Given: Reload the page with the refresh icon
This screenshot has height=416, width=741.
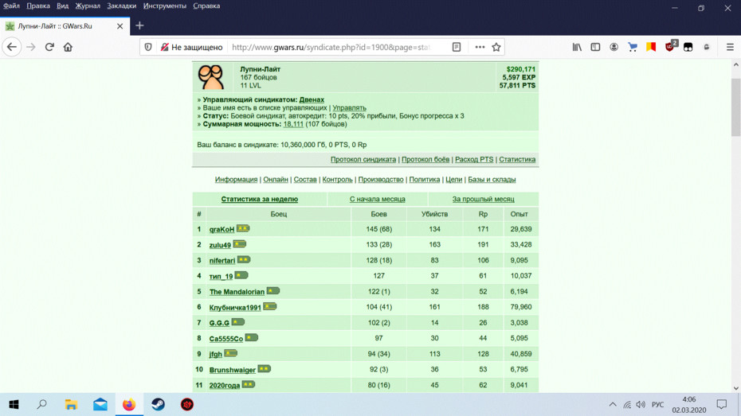Looking at the screenshot, I should [49, 47].
